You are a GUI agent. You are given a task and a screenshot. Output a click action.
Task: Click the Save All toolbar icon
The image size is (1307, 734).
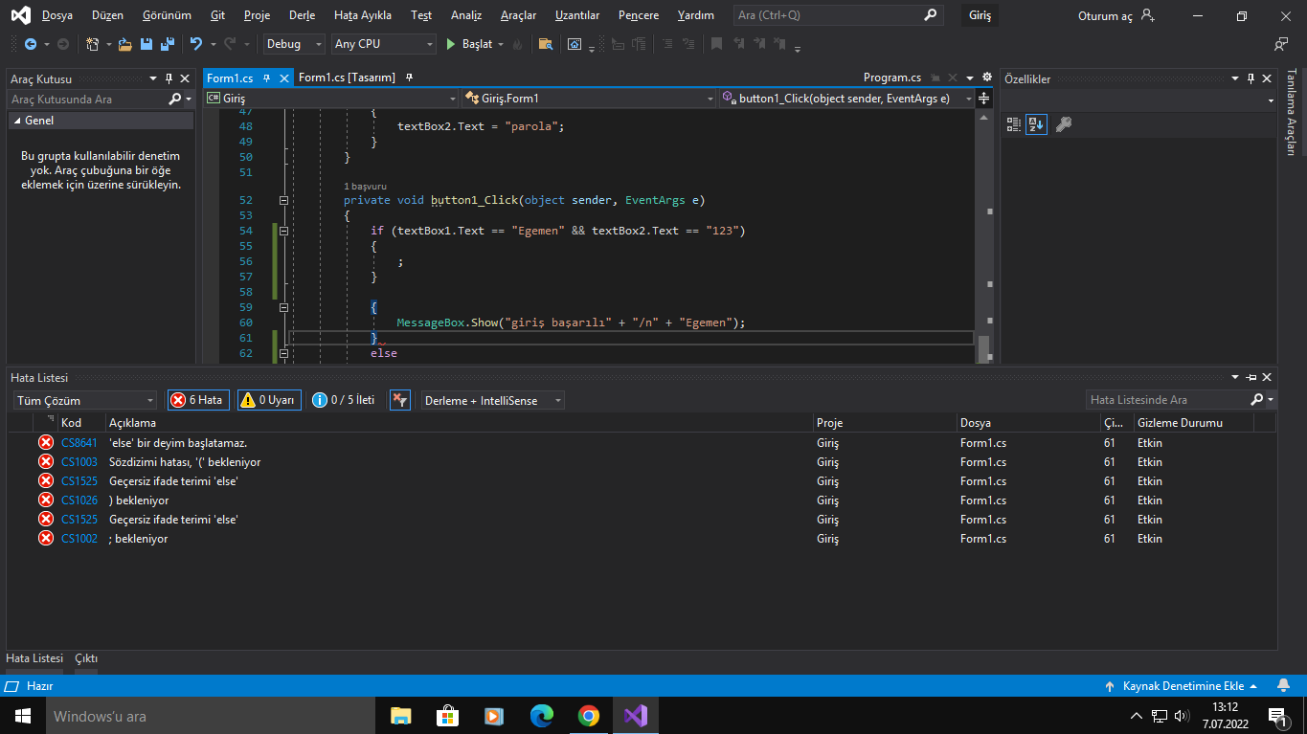pos(168,44)
